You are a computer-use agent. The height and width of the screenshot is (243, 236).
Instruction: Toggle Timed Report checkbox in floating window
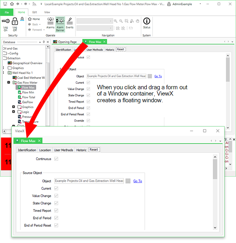click(x=55, y=211)
